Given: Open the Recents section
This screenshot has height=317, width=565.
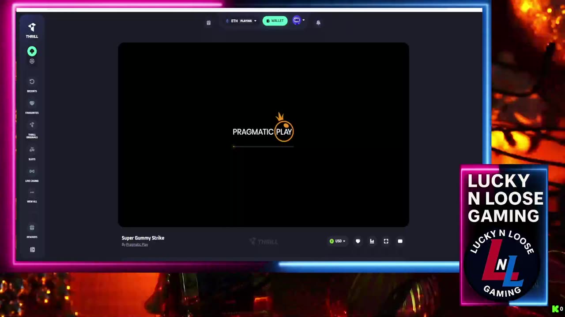Looking at the screenshot, I should click(32, 85).
